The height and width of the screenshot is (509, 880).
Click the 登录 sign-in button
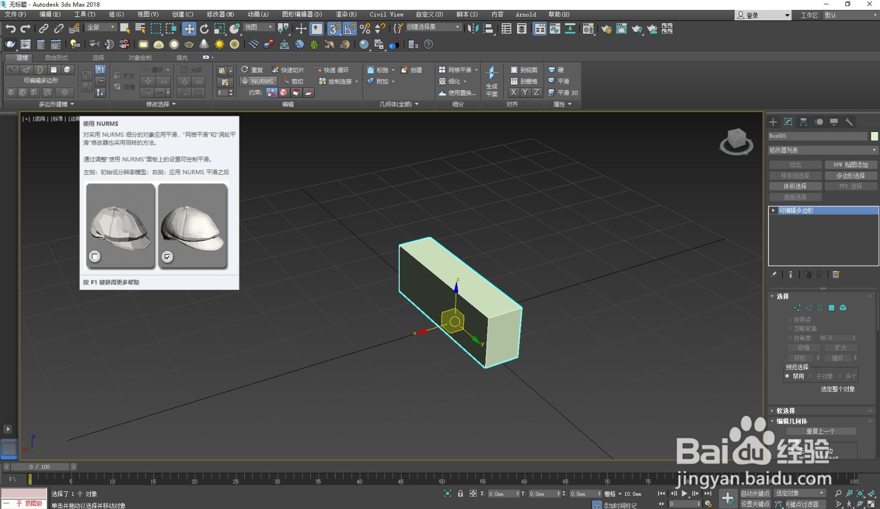pos(763,15)
